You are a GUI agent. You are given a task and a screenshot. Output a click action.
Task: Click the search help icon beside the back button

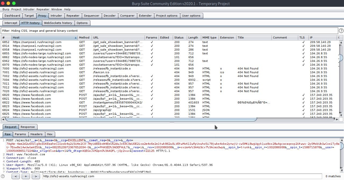click(x=3, y=176)
